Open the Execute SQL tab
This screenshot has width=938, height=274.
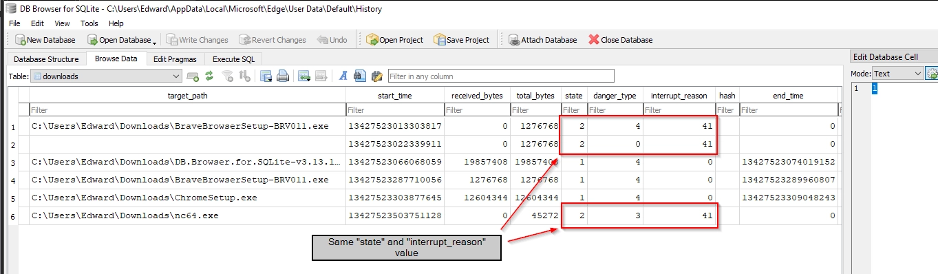(233, 59)
